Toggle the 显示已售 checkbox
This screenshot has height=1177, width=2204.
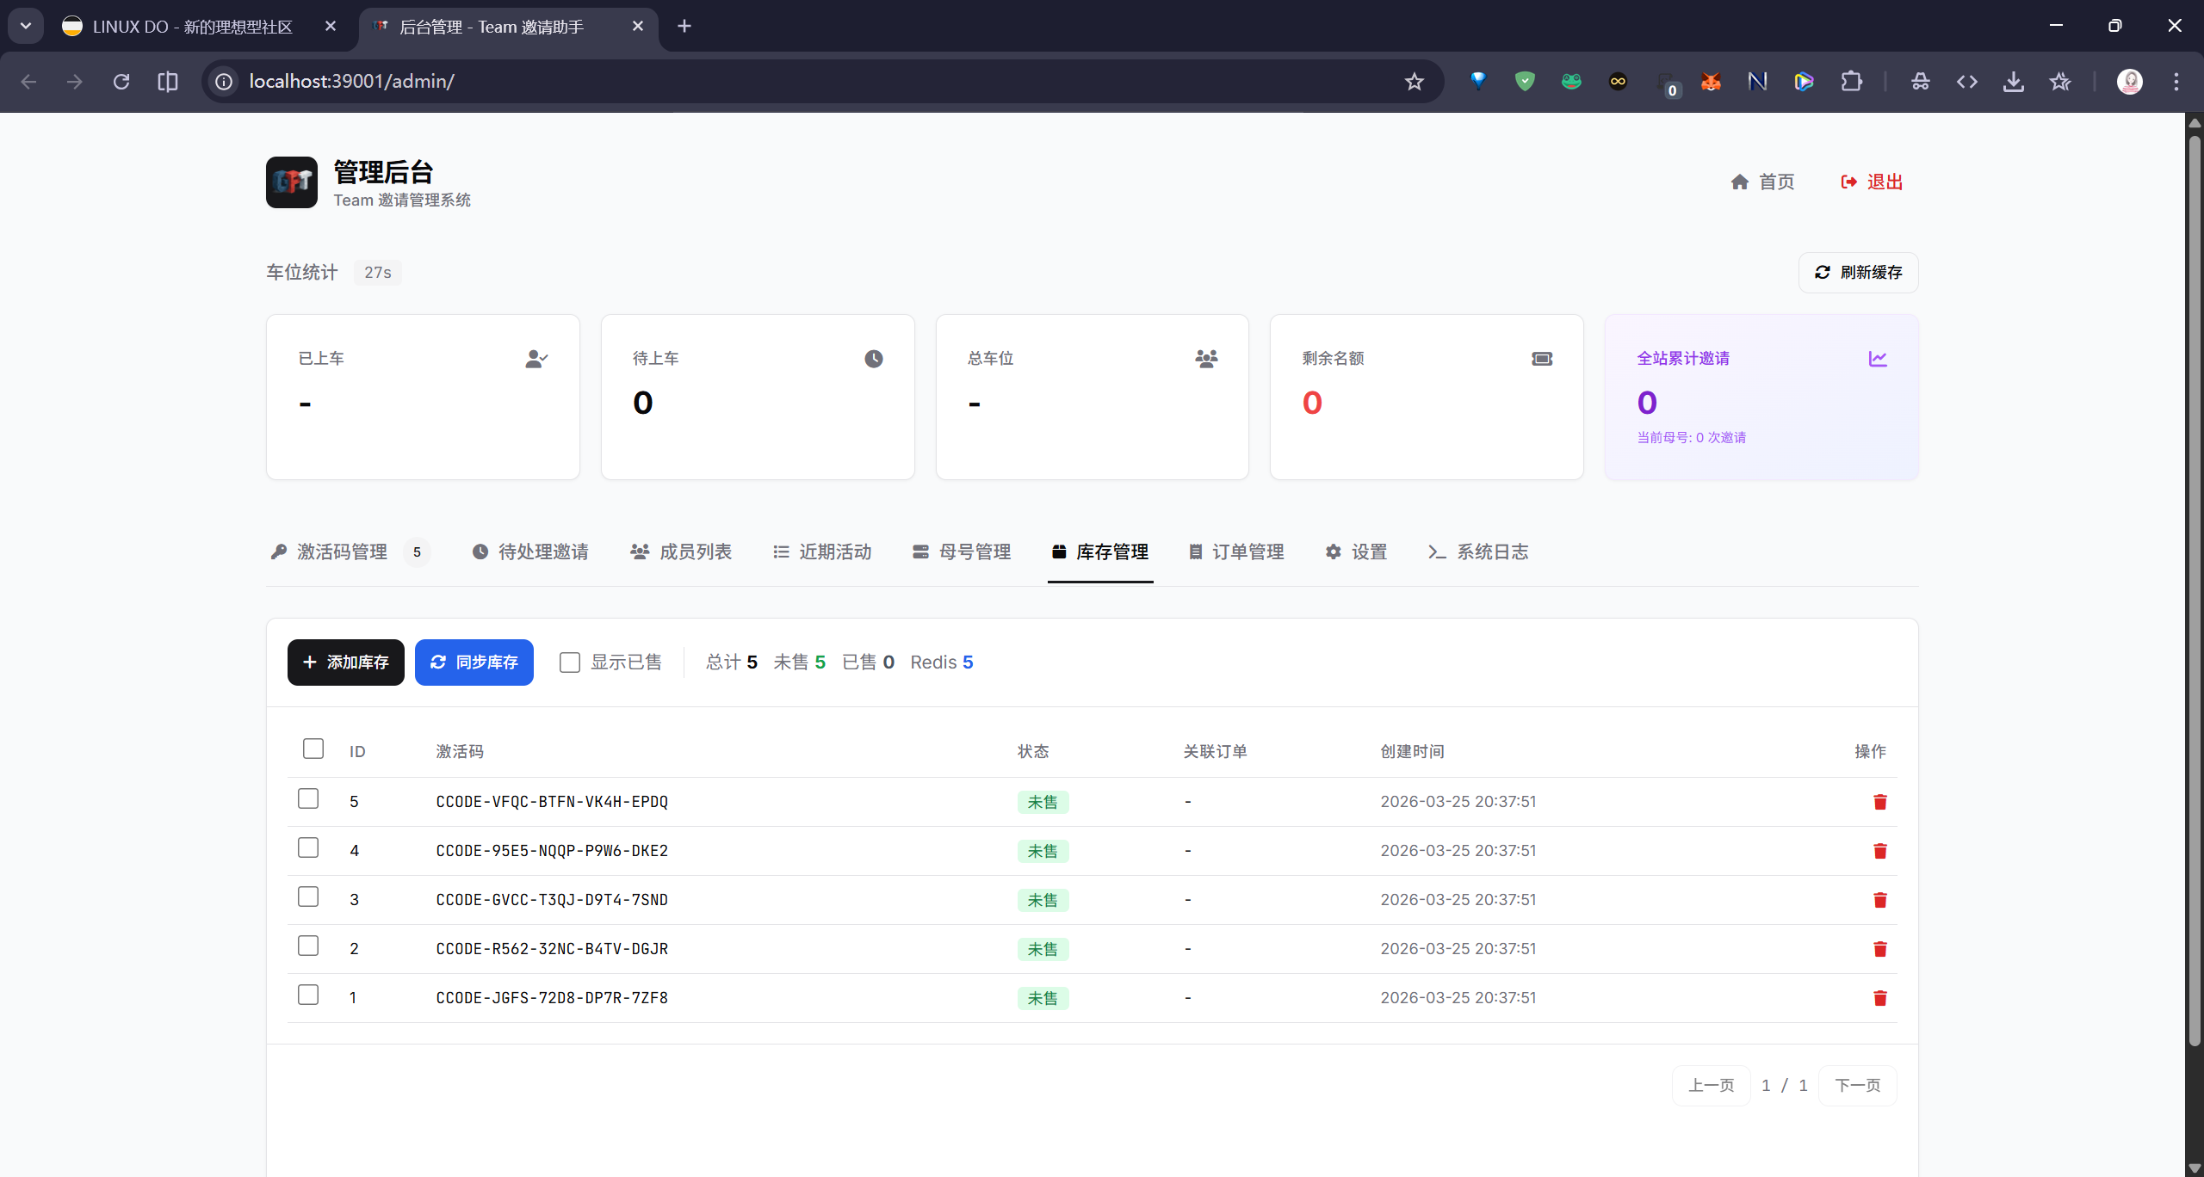[570, 662]
